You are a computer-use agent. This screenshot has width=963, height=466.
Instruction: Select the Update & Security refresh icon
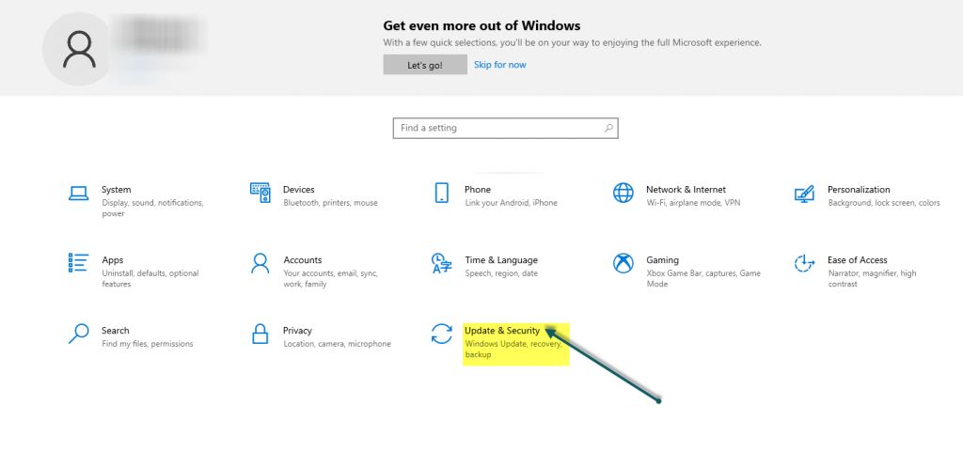tap(442, 334)
